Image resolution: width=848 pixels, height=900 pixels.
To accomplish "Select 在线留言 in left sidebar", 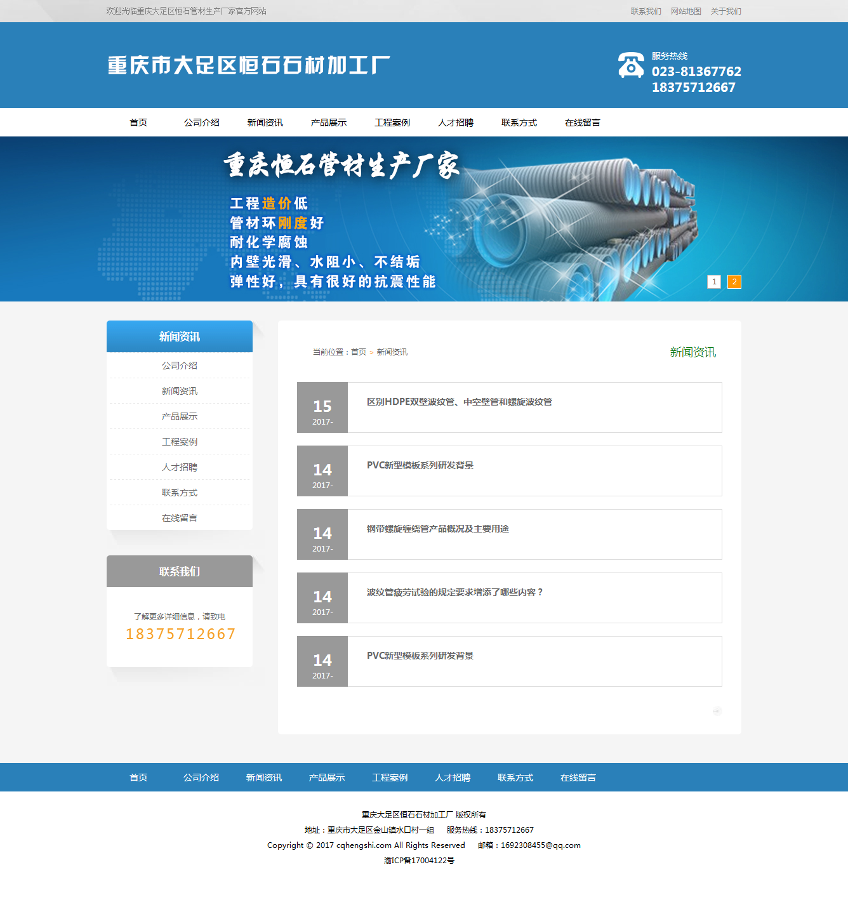I will coord(180,518).
